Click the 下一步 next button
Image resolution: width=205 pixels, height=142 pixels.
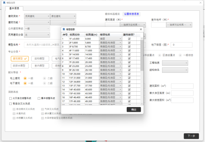click(191, 136)
